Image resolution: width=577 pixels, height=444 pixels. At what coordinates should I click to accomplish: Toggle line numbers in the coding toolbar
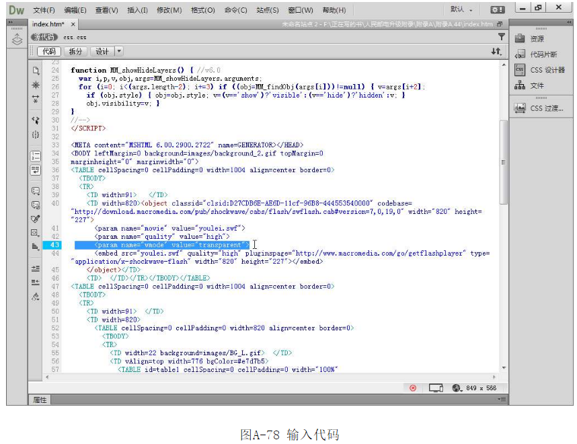coord(35,155)
